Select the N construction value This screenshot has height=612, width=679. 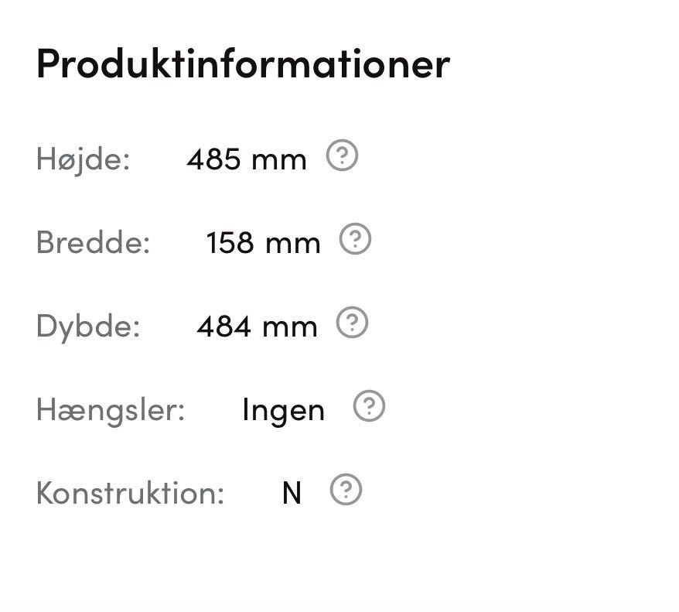click(x=292, y=493)
